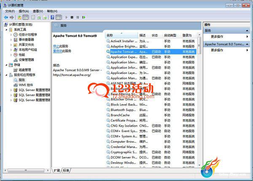Click the Pause service icon

78,17
